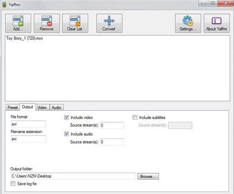The image size is (234, 194).
Task: Select Toy Story_1 (720).mov in the list
Action: (x=25, y=39)
